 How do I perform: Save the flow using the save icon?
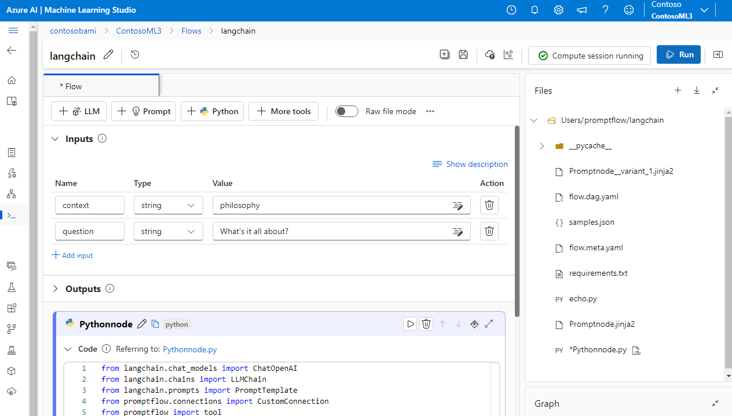[463, 54]
